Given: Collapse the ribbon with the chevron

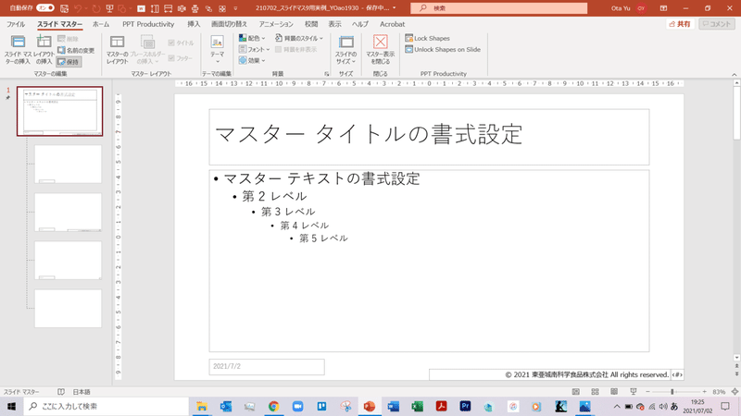Looking at the screenshot, I should [x=734, y=75].
